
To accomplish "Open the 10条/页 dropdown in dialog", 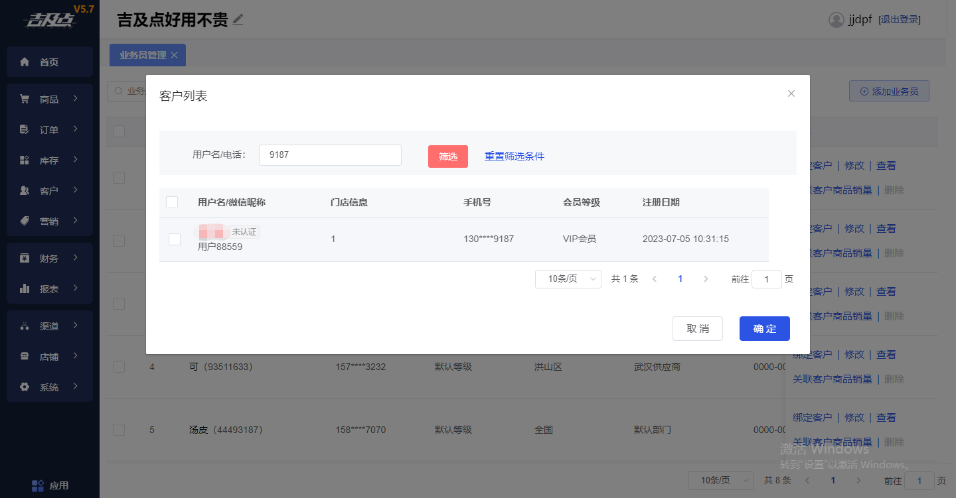I will [568, 279].
